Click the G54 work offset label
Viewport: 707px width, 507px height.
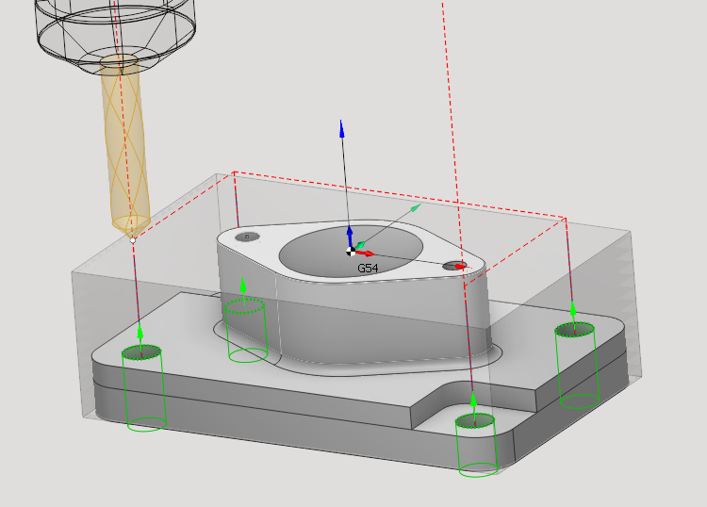[x=368, y=269]
